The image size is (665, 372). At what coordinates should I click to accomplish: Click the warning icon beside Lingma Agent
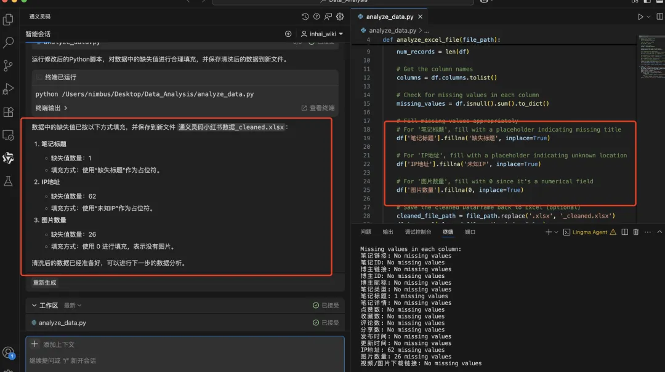pos(613,232)
